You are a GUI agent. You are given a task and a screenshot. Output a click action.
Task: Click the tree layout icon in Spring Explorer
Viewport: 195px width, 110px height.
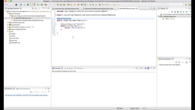click(186, 62)
